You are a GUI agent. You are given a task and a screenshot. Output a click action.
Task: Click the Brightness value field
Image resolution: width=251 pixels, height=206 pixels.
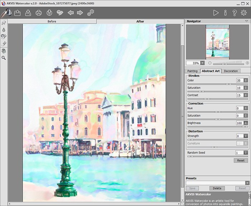click(239, 123)
